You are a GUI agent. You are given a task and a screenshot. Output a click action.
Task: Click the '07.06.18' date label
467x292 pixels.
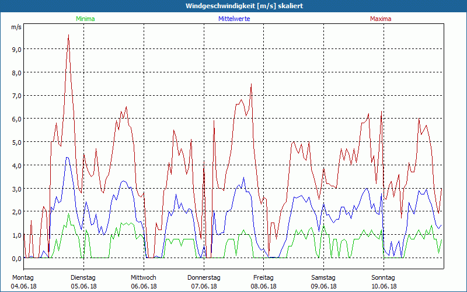pyautogui.click(x=204, y=286)
